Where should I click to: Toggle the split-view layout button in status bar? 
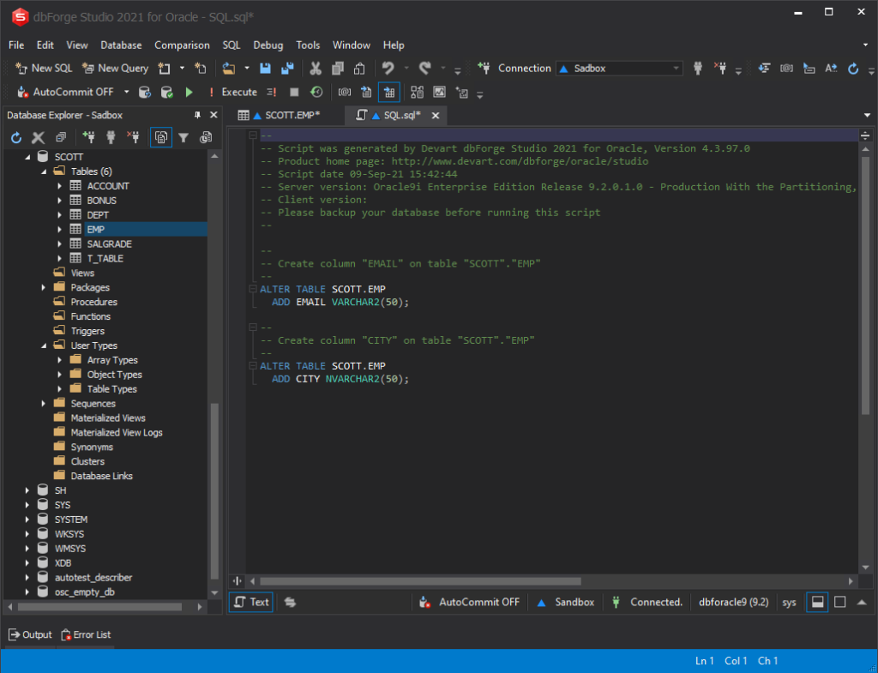click(818, 602)
